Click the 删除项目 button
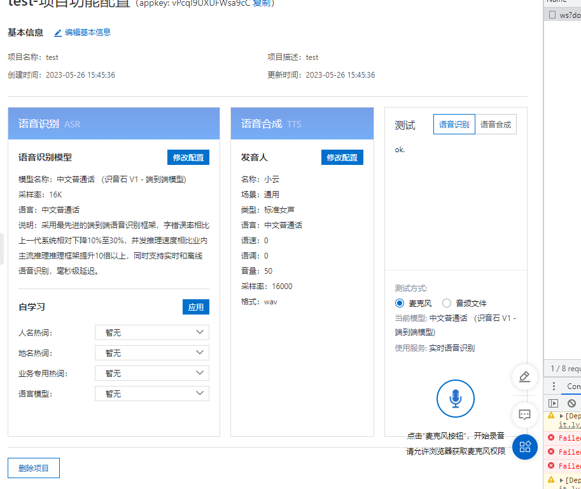Viewport: 581px width, 489px height. click(33, 467)
